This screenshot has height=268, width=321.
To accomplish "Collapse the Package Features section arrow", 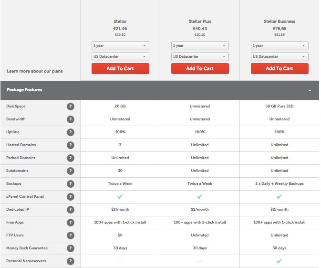I will pyautogui.click(x=310, y=90).
